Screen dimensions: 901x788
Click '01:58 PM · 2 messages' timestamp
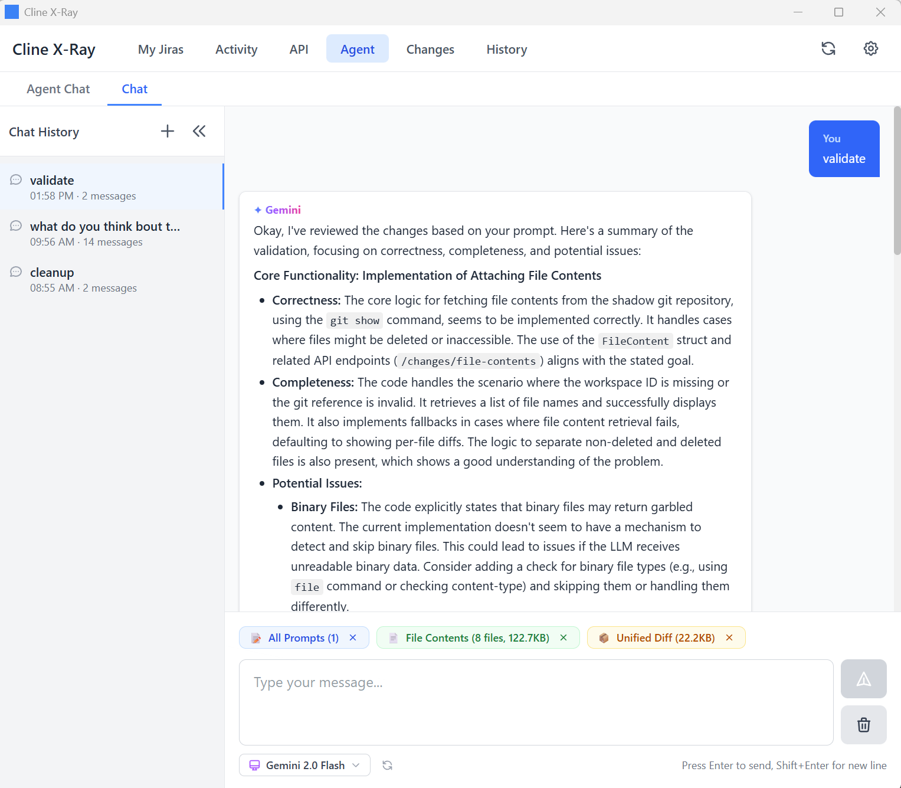pos(83,196)
